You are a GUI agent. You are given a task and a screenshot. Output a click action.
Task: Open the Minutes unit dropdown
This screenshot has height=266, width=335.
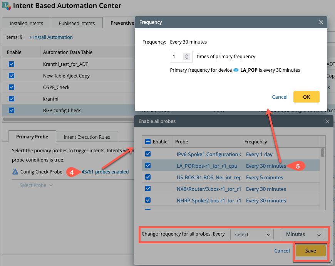pyautogui.click(x=302, y=234)
